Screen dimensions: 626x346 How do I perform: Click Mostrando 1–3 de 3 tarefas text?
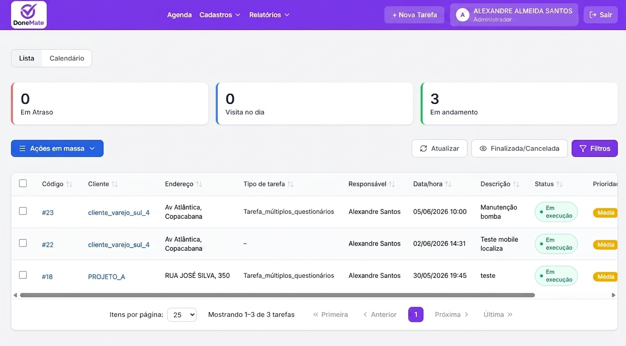click(251, 314)
